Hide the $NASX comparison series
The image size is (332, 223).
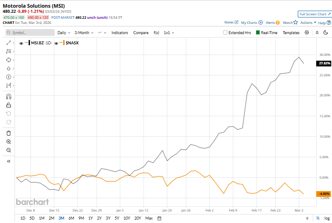pyautogui.click(x=56, y=43)
